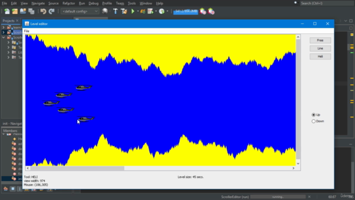Open the Tools menu
The height and width of the screenshot is (200, 355).
coord(131,3)
